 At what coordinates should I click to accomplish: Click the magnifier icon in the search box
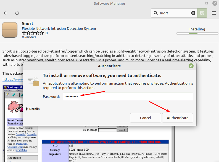click(x=155, y=13)
